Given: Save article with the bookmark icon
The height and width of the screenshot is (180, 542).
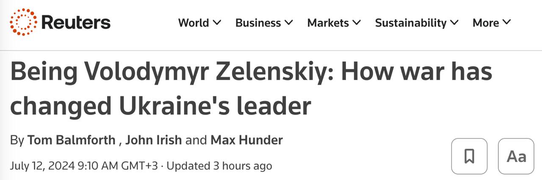Looking at the screenshot, I should (469, 156).
